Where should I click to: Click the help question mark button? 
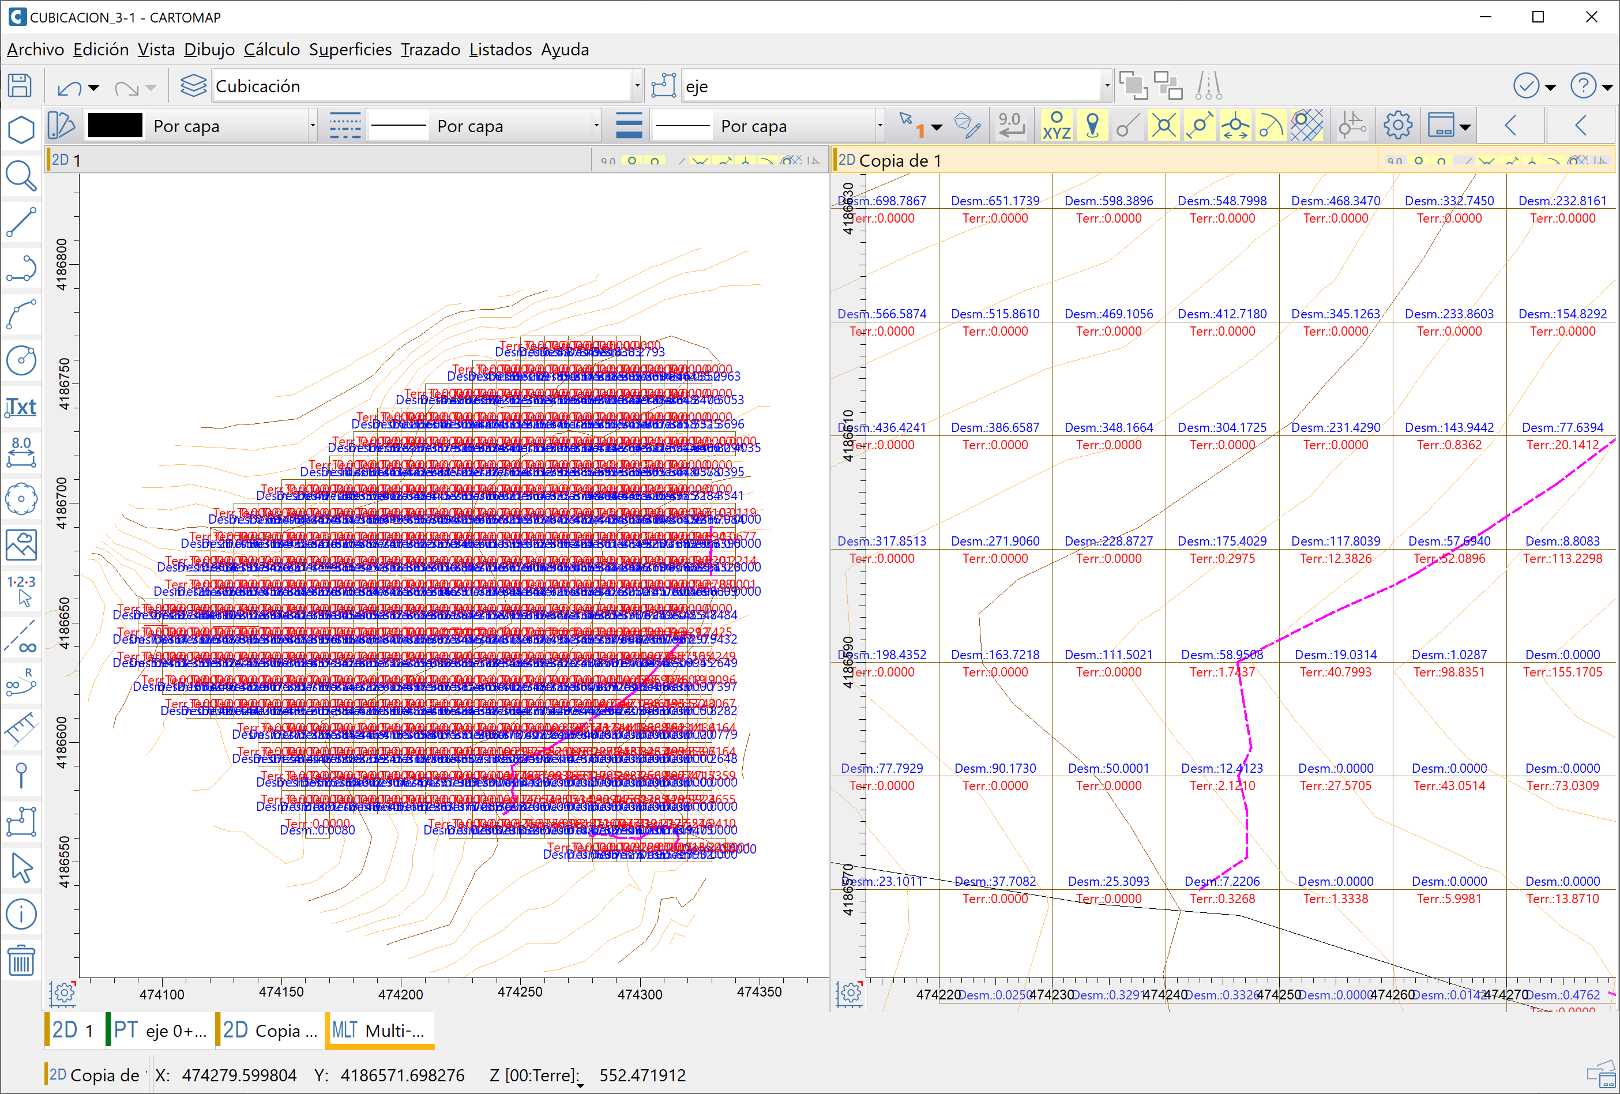coord(1583,86)
